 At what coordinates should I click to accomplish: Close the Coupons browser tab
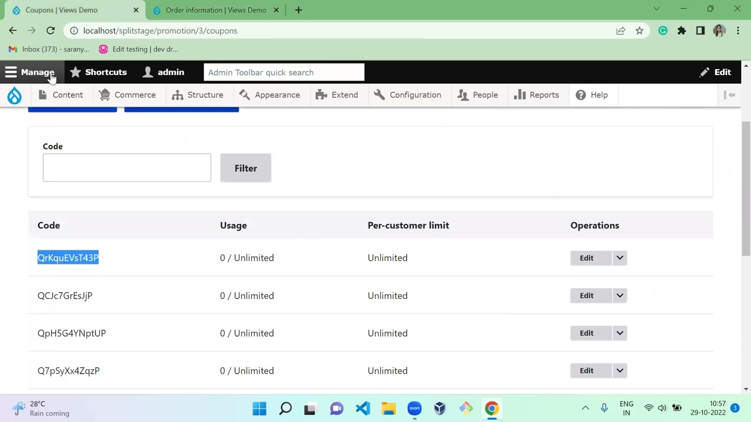[136, 10]
